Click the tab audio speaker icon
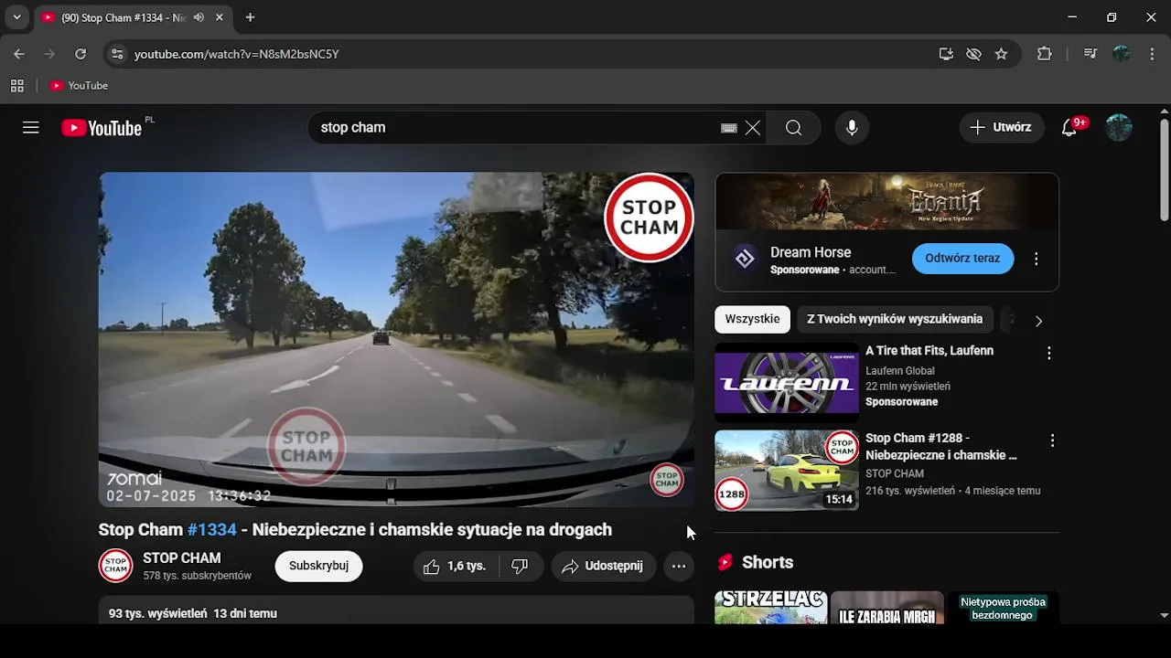 point(199,17)
